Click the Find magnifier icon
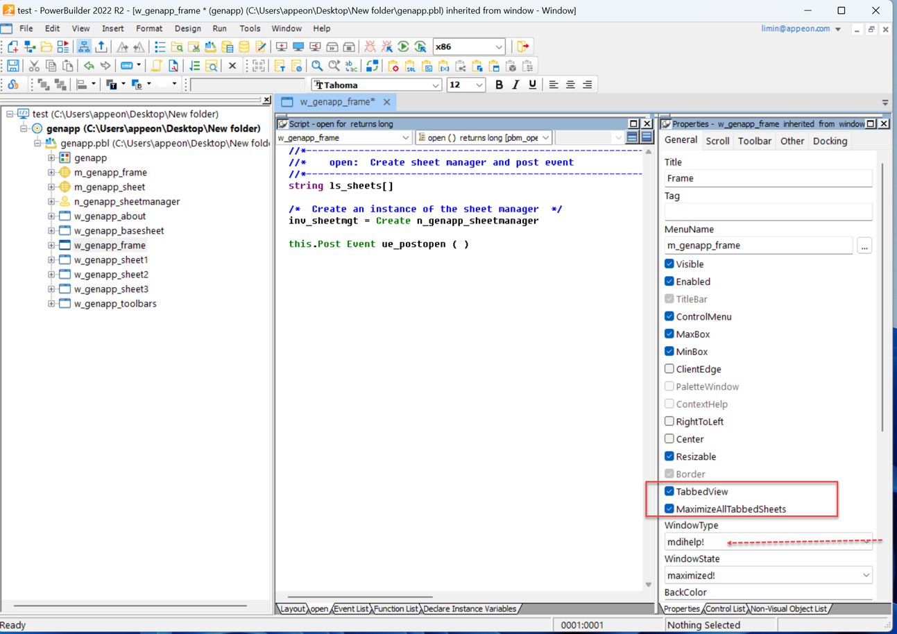The image size is (897, 634). tap(317, 66)
